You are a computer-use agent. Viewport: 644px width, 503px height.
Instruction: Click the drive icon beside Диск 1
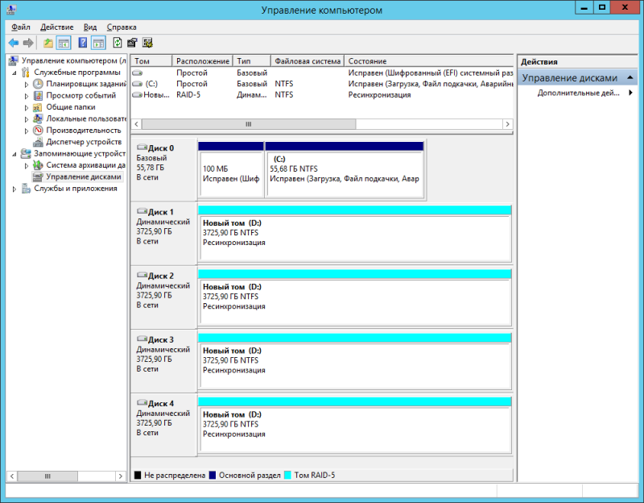(142, 211)
